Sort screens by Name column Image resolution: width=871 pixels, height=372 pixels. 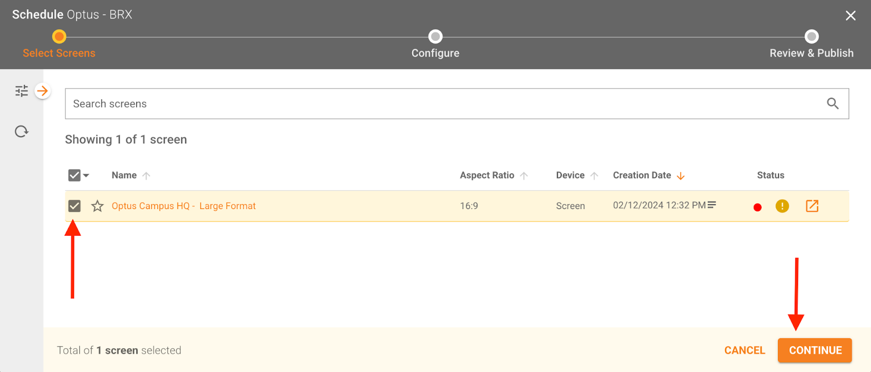click(x=124, y=175)
